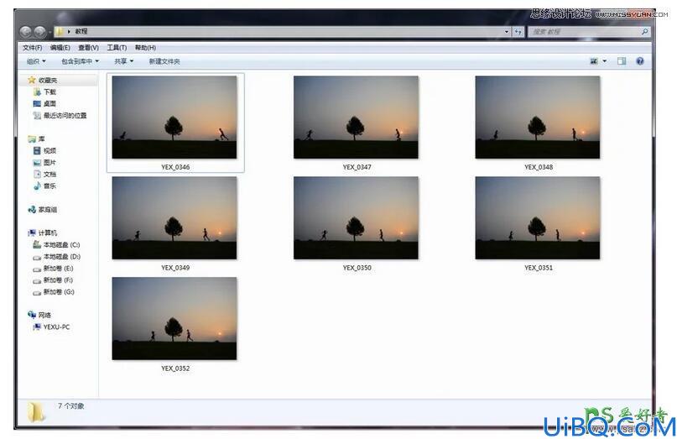This screenshot has height=439, width=677.
Task: Click the file name text YEX_0348
Action: tap(539, 167)
